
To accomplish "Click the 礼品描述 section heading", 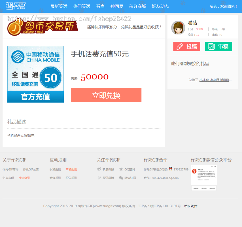I will pos(17,122).
